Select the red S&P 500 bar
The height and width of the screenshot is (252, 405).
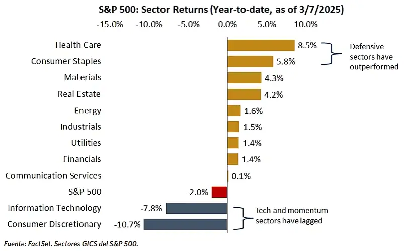pos(220,192)
